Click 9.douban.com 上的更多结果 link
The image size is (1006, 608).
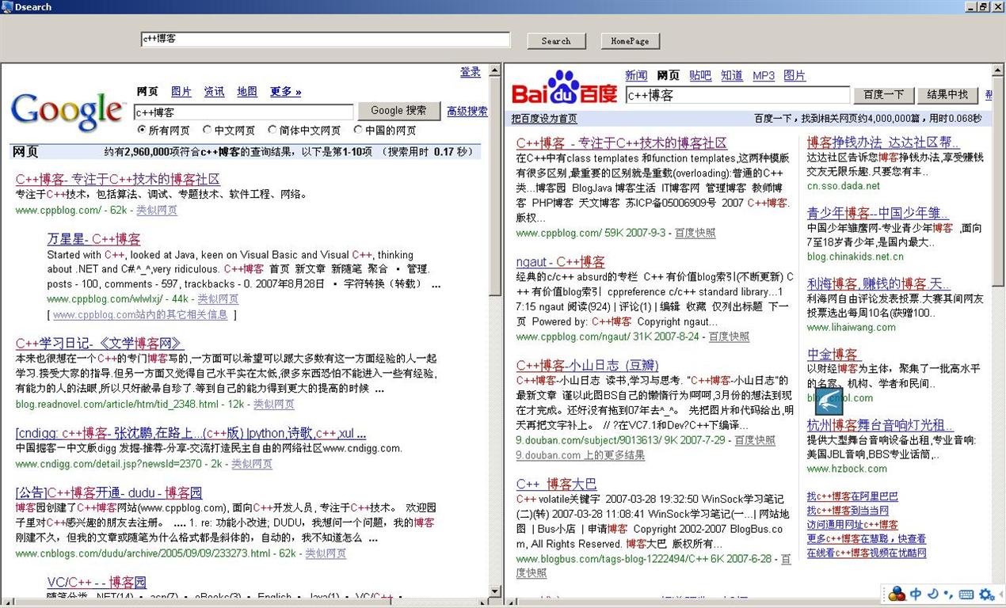(581, 456)
